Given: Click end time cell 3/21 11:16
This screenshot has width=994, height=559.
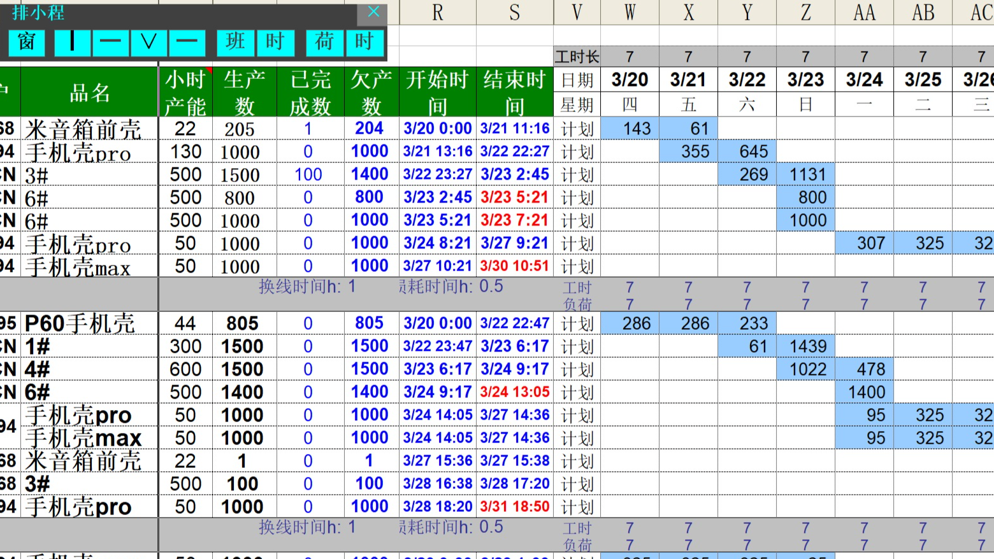Looking at the screenshot, I should tap(515, 129).
